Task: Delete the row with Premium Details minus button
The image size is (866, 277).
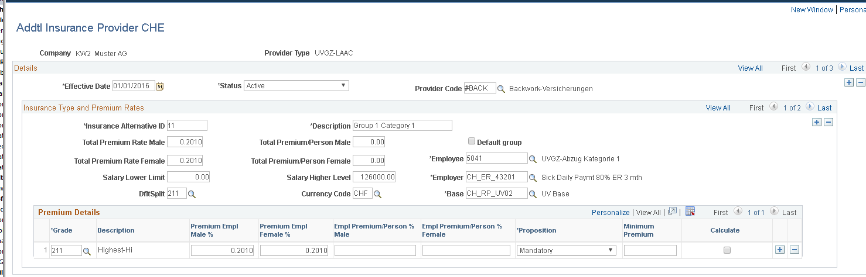Action: (x=795, y=250)
